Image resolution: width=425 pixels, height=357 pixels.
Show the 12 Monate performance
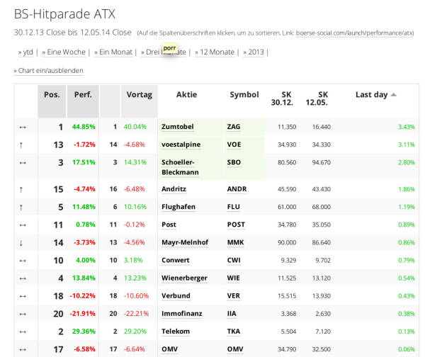pyautogui.click(x=216, y=52)
